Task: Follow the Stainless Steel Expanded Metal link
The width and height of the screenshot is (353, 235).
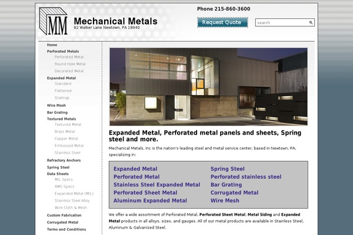Action: click(x=156, y=184)
